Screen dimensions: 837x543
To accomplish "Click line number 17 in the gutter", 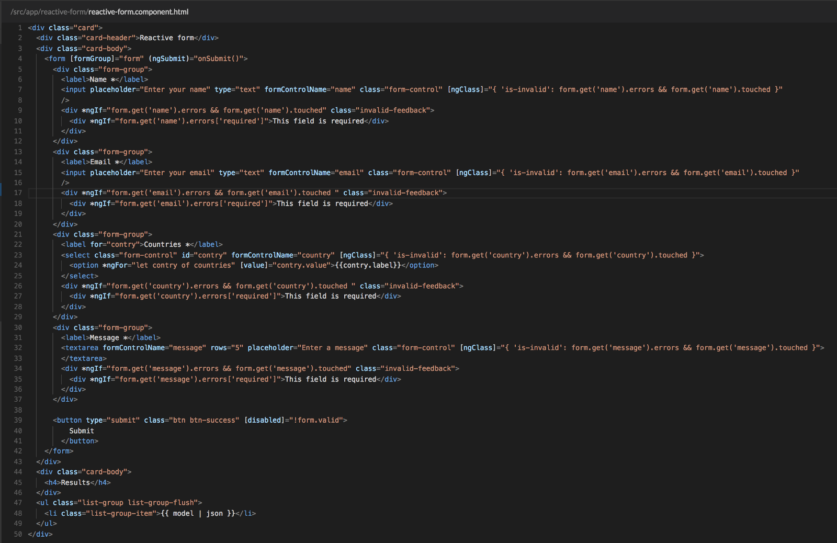I will (x=18, y=193).
